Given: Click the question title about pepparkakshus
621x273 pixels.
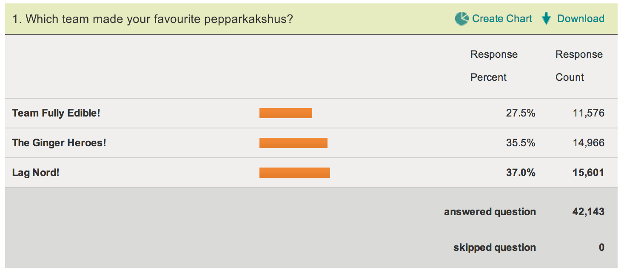Looking at the screenshot, I should point(153,19).
